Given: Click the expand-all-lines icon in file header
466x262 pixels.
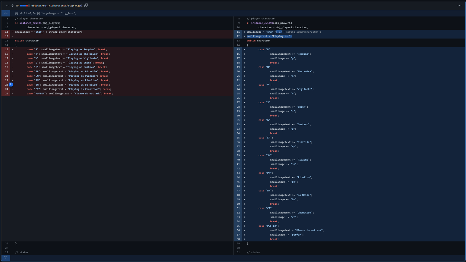Looking at the screenshot, I should pyautogui.click(x=12, y=5).
